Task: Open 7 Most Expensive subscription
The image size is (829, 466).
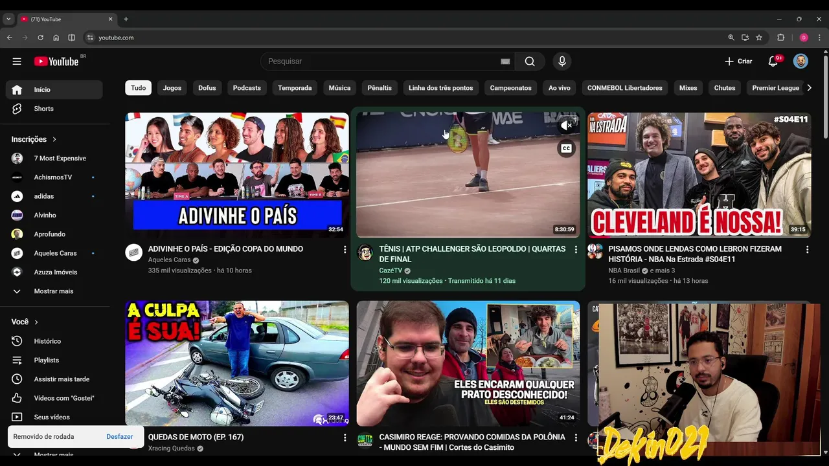Action: (54, 159)
